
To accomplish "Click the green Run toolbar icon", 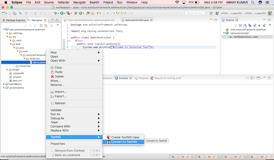I will point(62,13).
